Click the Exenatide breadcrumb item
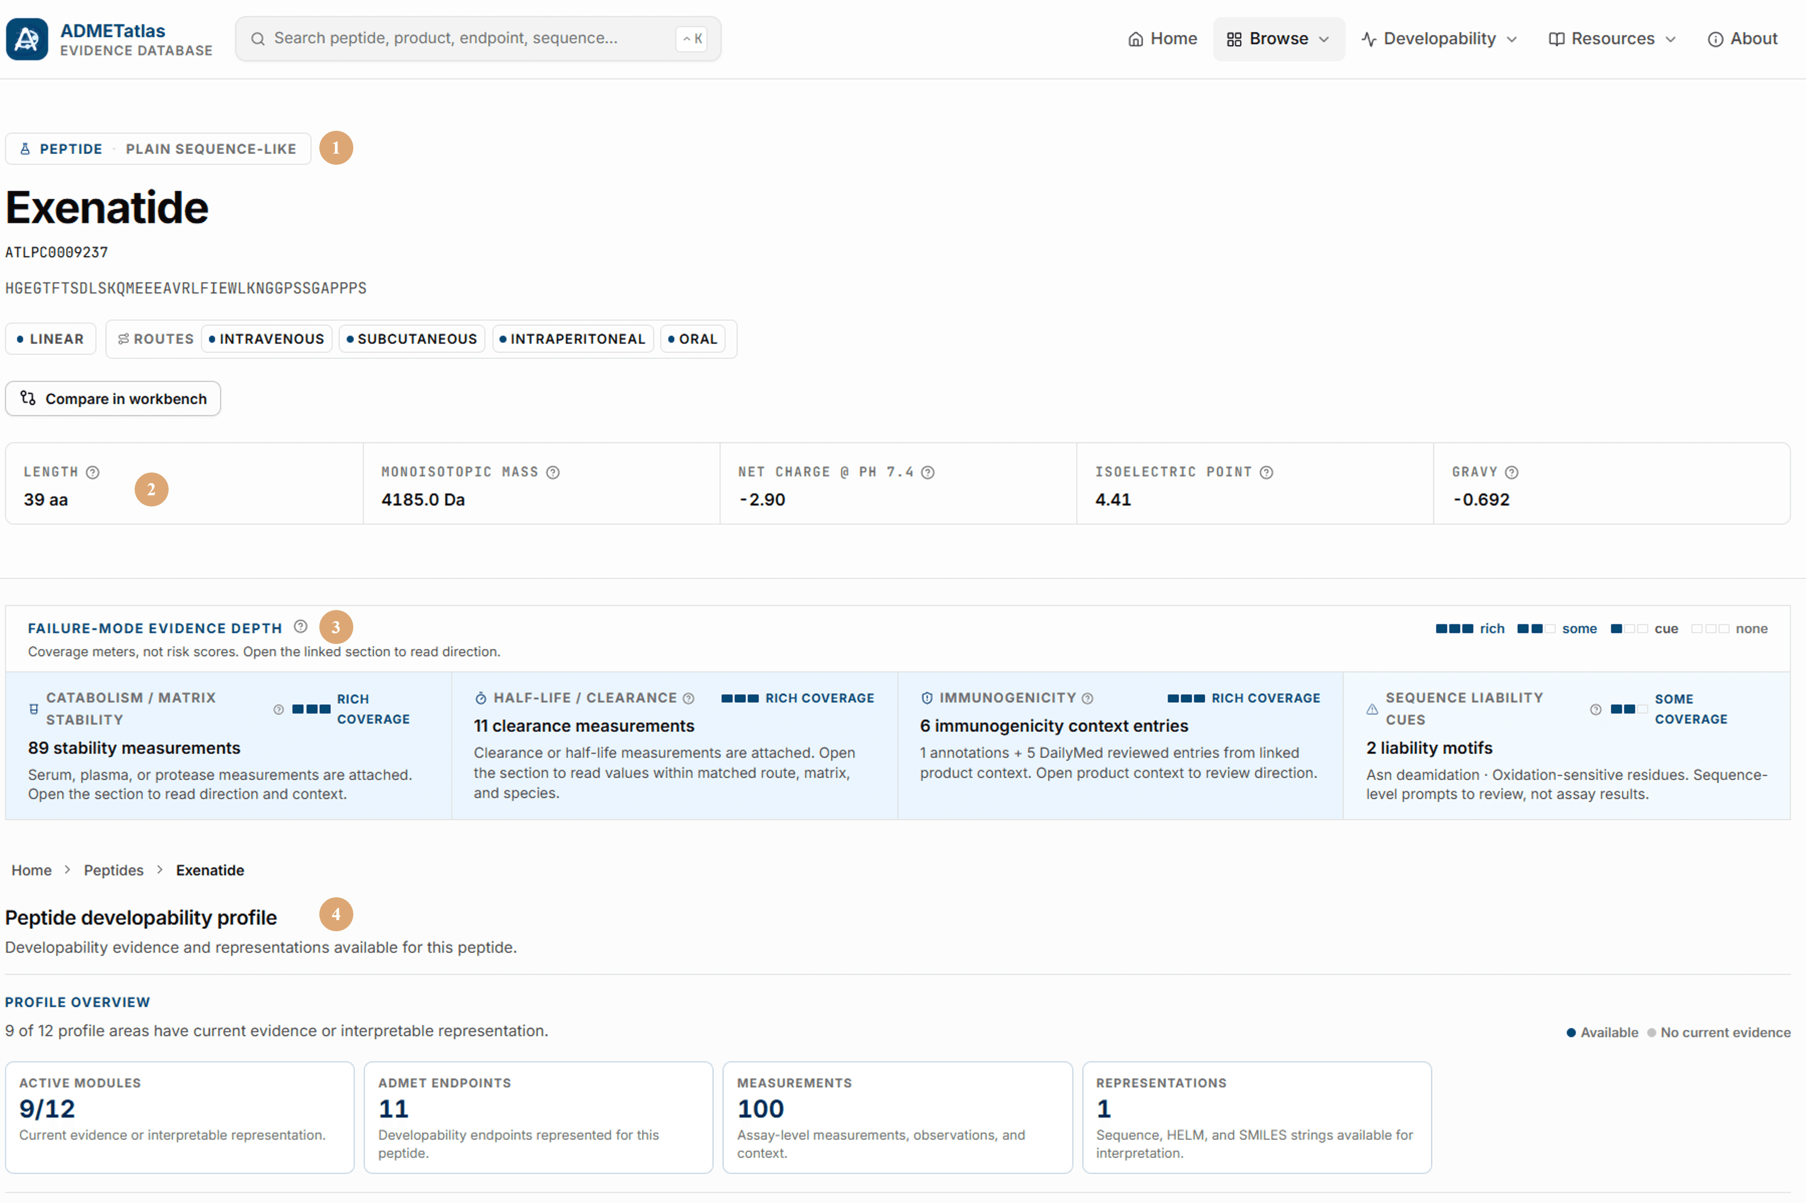The image size is (1806, 1203). coord(210,870)
